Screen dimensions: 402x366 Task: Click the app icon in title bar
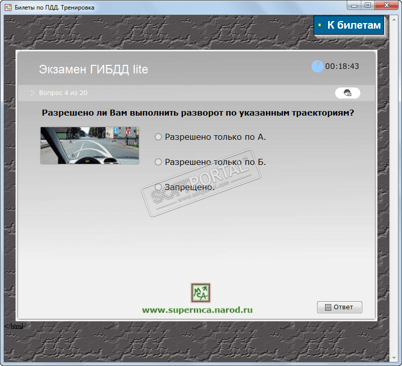[8, 7]
